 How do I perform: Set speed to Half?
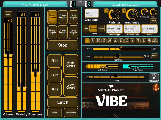86,29
